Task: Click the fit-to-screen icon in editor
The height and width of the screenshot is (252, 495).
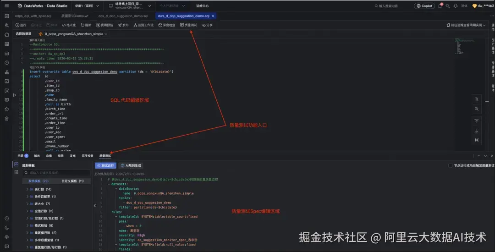Action: pos(477,140)
